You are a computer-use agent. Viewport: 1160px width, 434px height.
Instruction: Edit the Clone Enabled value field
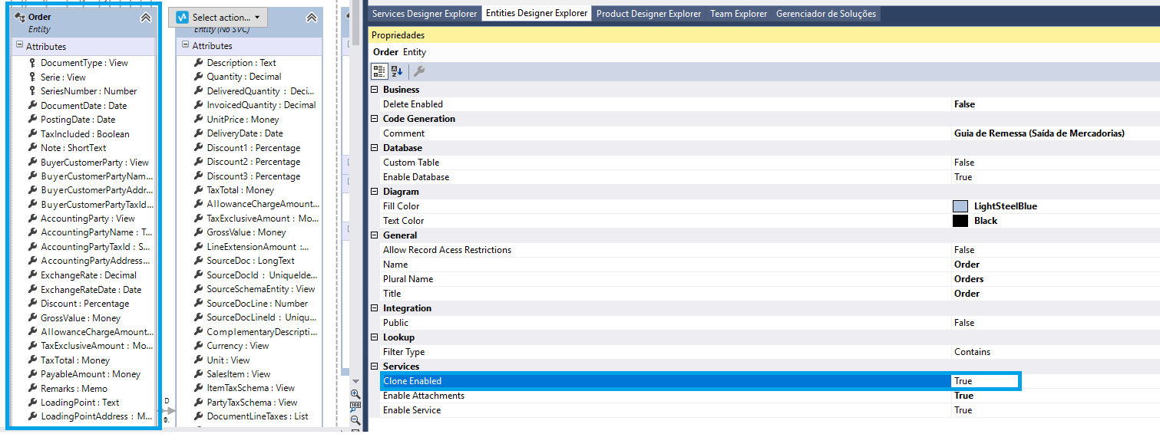[984, 381]
